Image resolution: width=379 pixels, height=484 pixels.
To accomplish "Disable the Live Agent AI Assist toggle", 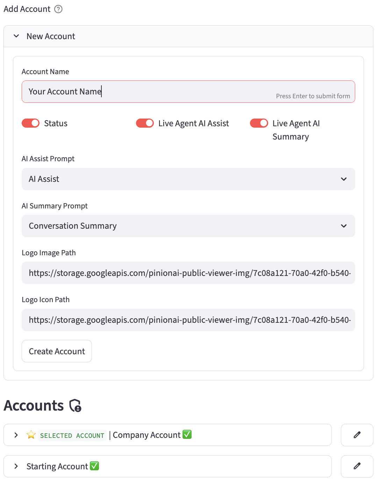I will point(145,123).
